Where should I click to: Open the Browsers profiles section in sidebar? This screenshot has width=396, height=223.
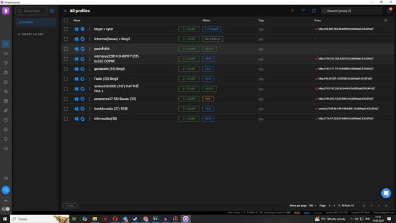point(6,44)
